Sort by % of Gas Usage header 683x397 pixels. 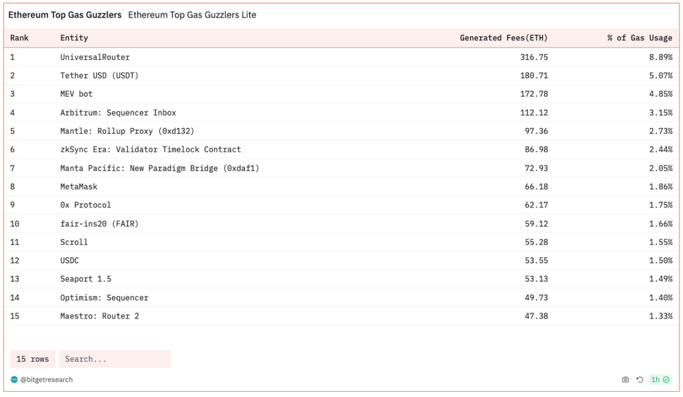coord(639,38)
